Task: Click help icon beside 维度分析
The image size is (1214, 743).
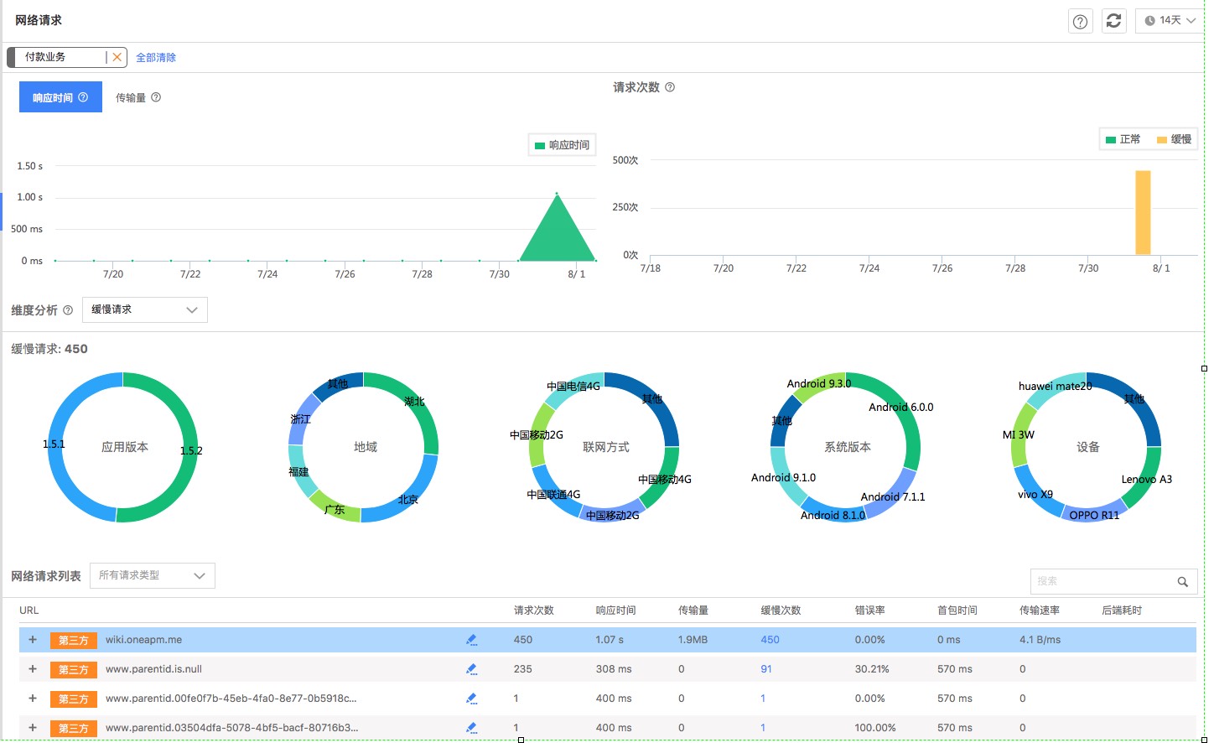Action: [68, 310]
